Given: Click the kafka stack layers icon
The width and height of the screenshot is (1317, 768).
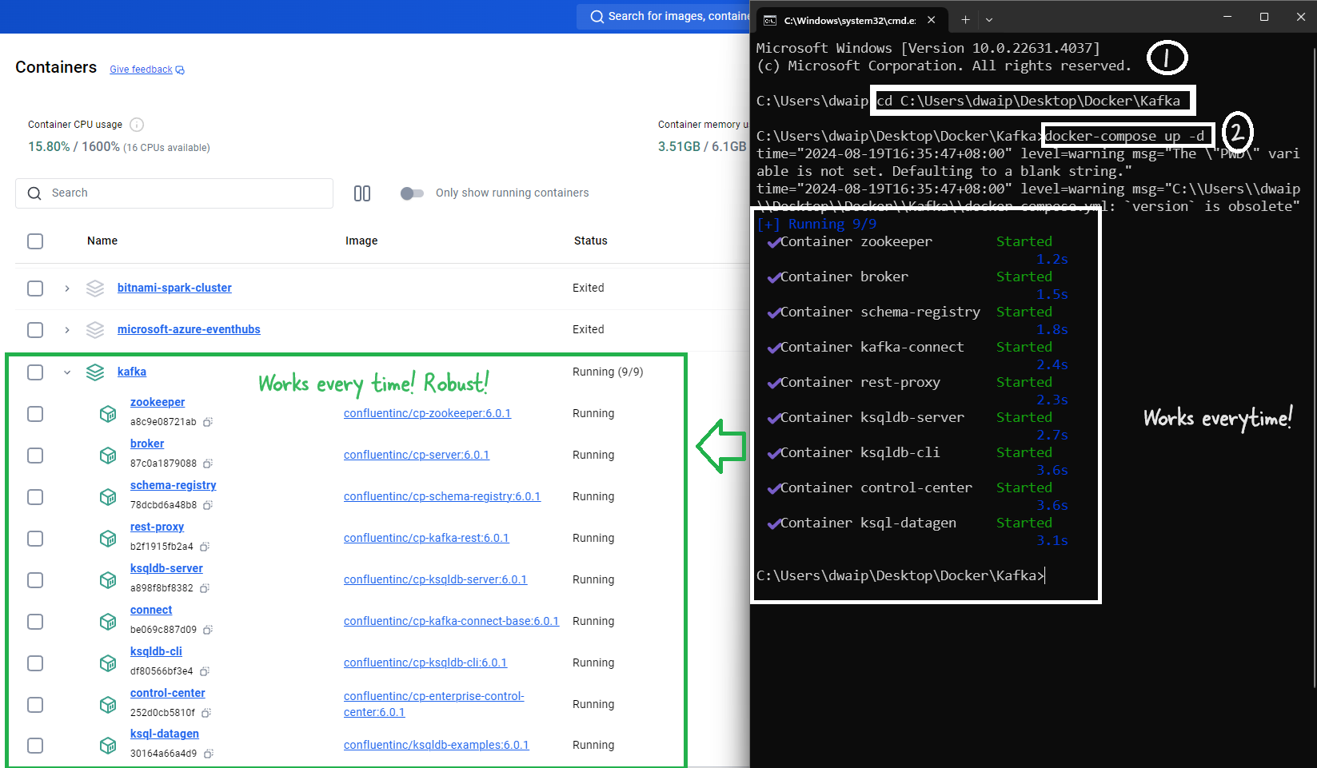Looking at the screenshot, I should click(95, 372).
